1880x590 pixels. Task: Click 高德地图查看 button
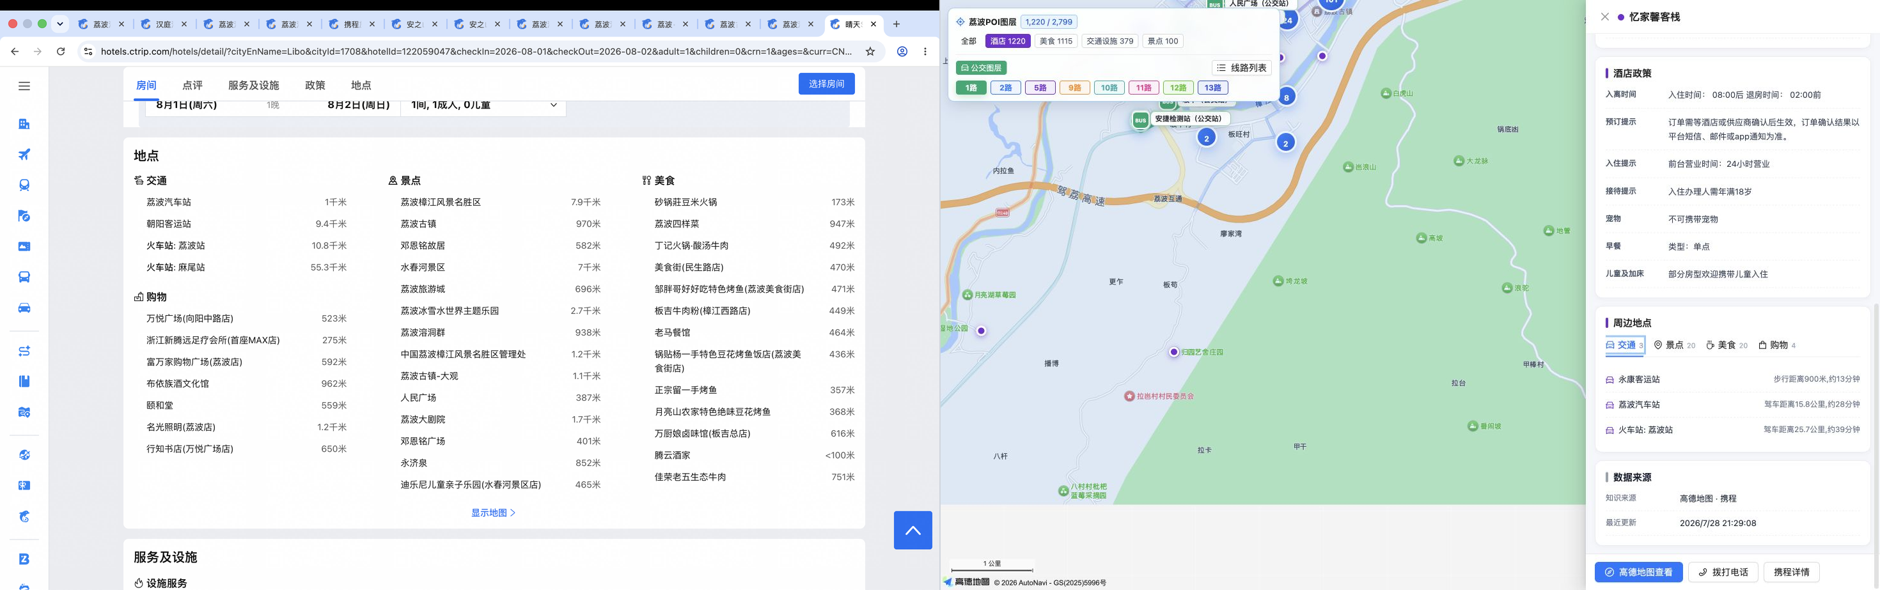click(x=1638, y=573)
